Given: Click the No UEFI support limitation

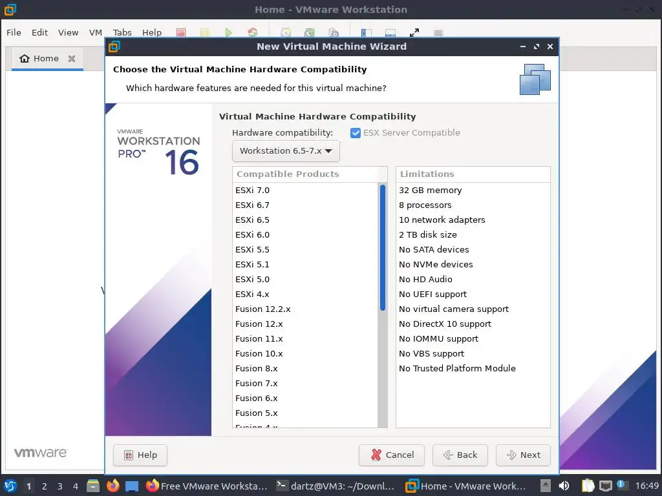Looking at the screenshot, I should tap(432, 294).
